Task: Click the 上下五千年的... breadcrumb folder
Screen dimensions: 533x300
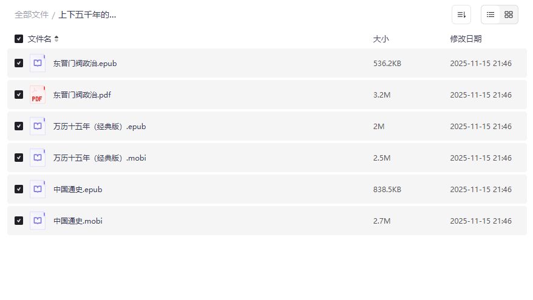Action: (87, 15)
